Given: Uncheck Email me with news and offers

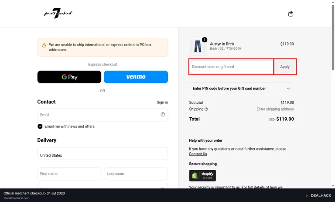Looking at the screenshot, I should (x=40, y=127).
